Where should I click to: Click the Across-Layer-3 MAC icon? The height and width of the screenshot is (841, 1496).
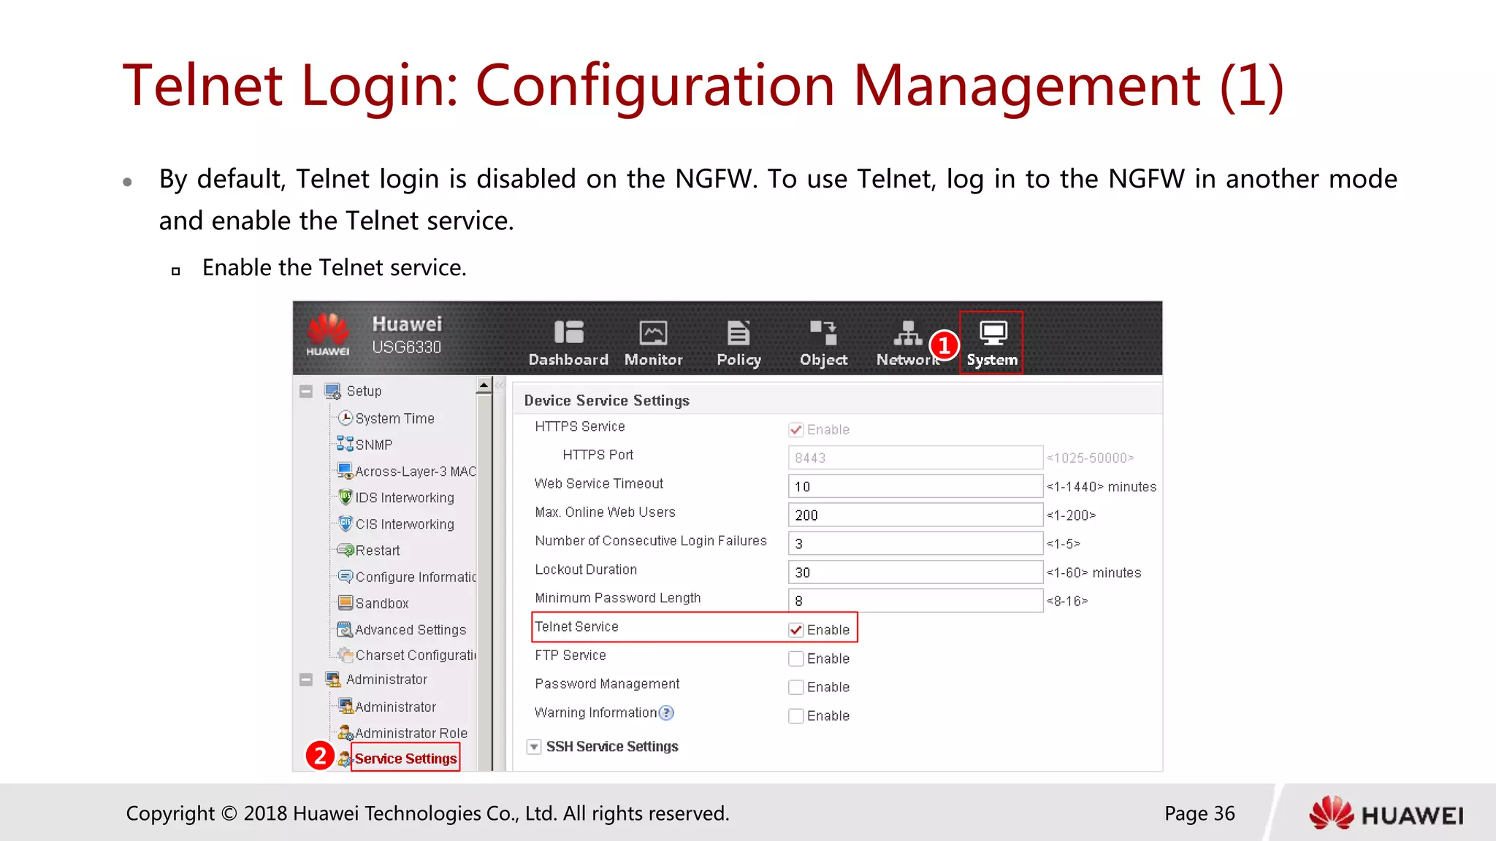[345, 470]
